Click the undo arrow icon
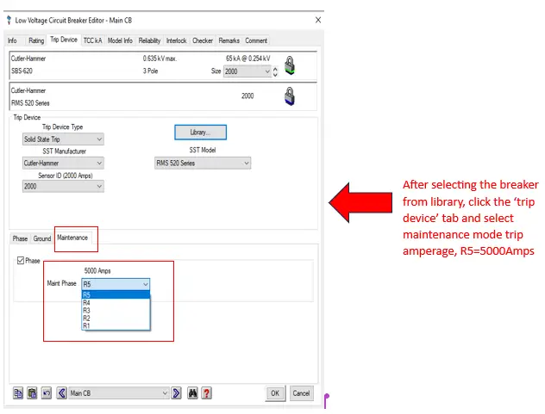545x414 pixels. 47,393
